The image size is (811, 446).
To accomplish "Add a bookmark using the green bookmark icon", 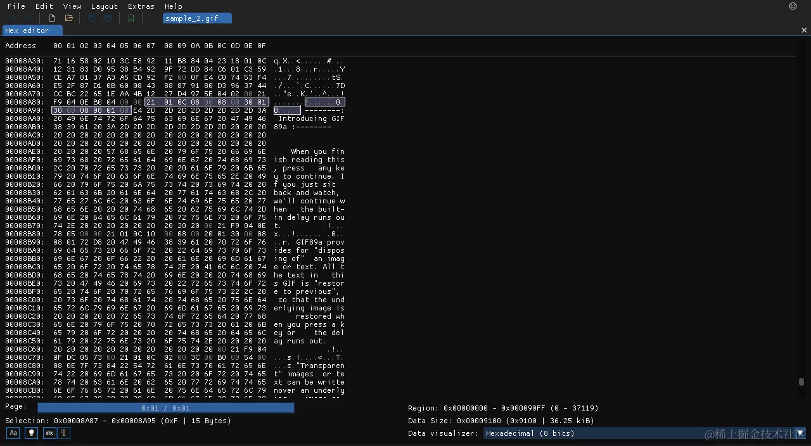I will click(131, 18).
